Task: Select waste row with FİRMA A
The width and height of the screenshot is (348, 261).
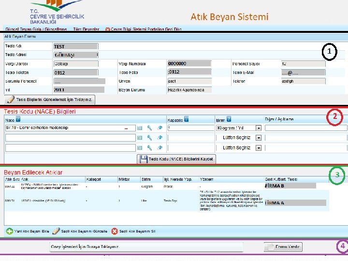Action: point(166,201)
